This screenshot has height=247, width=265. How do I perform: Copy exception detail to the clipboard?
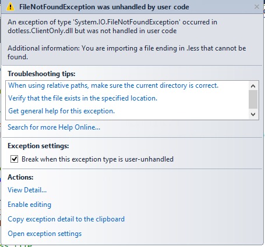click(66, 219)
